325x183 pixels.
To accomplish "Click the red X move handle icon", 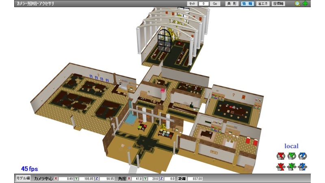I will coord(281,167).
